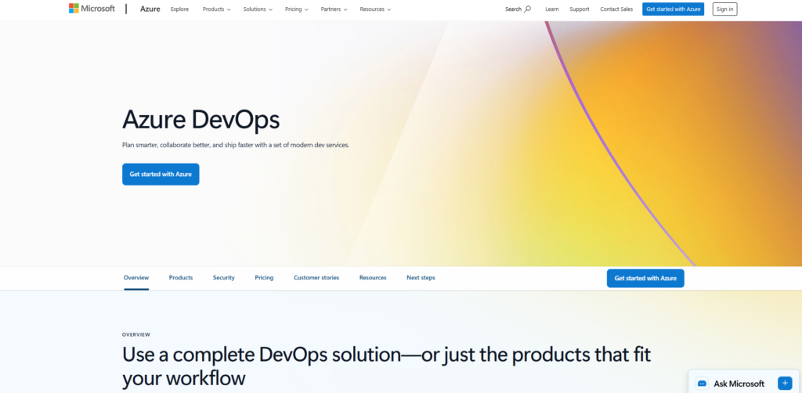Click the Microsoft logo
802x393 pixels.
click(x=92, y=9)
